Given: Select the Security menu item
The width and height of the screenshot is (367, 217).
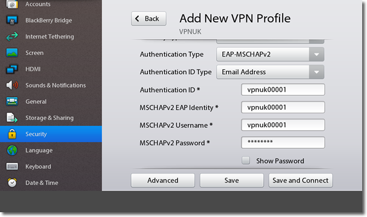Looking at the screenshot, I should 51,134.
